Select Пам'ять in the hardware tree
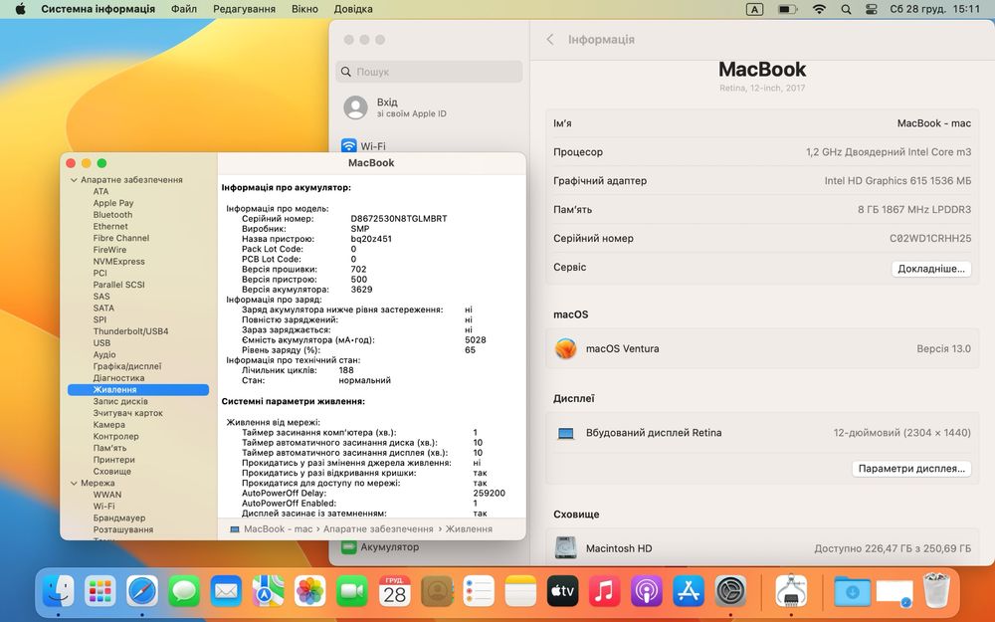The height and width of the screenshot is (622, 995). pos(109,448)
